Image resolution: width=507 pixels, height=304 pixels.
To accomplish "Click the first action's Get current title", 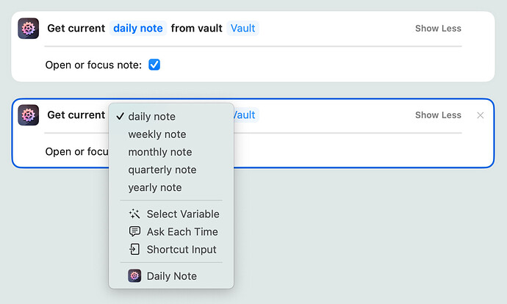I will pyautogui.click(x=76, y=29).
